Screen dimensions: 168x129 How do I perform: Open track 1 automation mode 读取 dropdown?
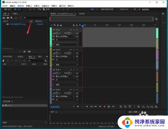point(67,45)
